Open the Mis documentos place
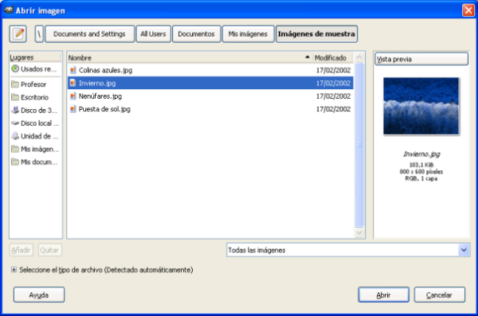The image size is (478, 316). [35, 162]
